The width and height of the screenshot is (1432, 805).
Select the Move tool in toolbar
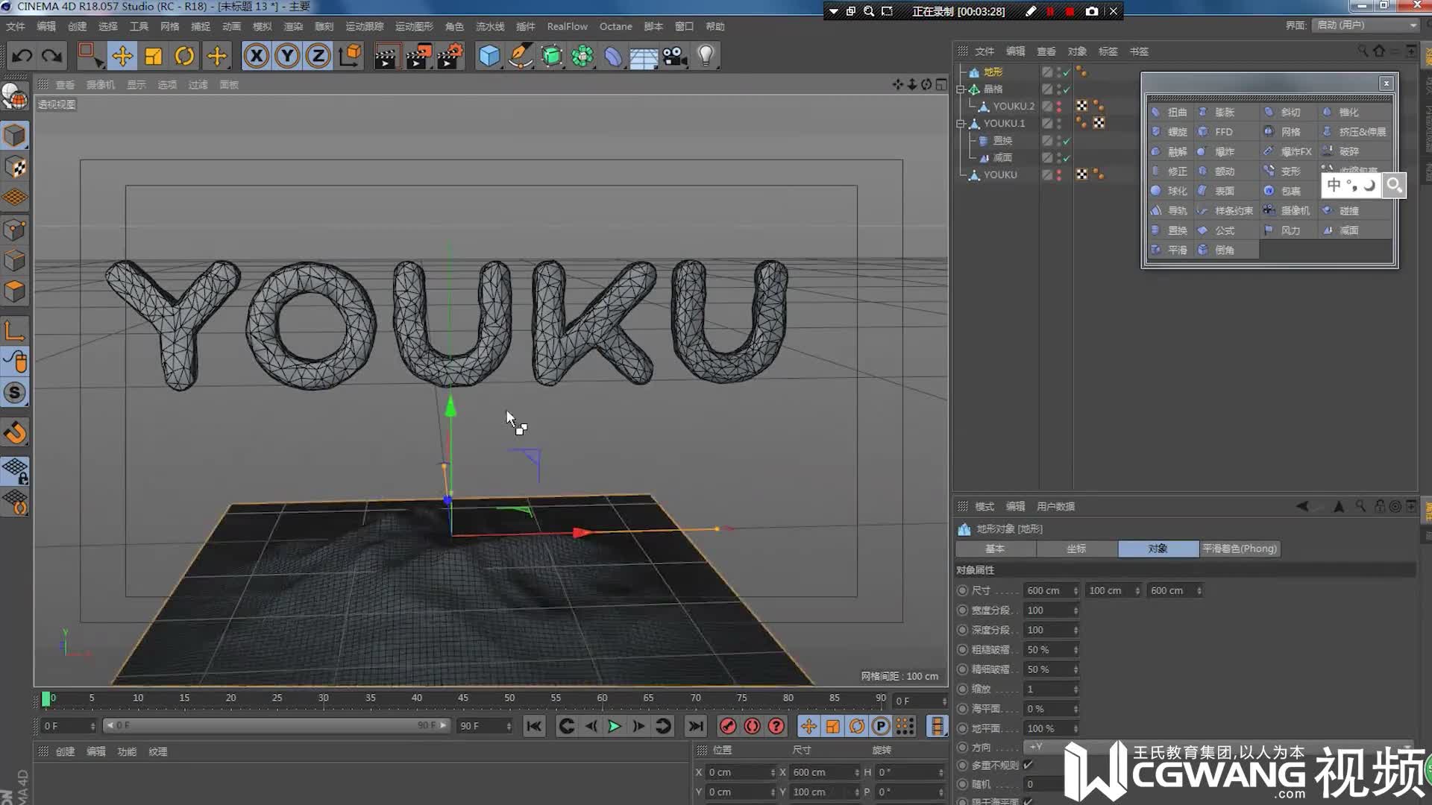[x=122, y=56]
